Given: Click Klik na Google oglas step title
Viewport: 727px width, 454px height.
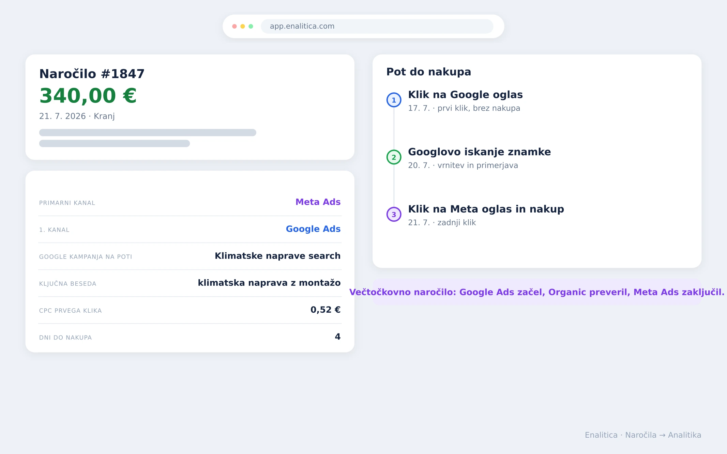Looking at the screenshot, I should [x=466, y=95].
